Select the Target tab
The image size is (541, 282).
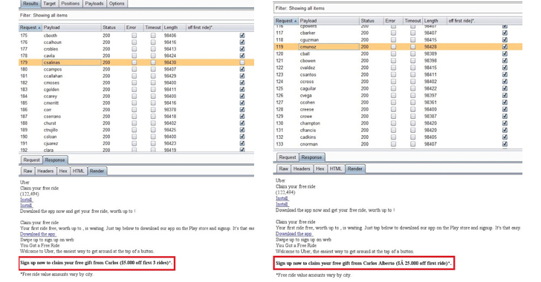pos(49,4)
